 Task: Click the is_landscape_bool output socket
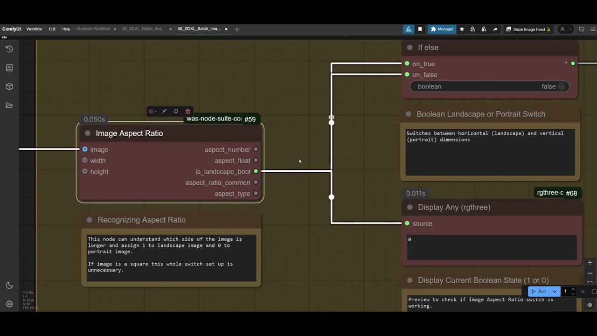point(256,172)
